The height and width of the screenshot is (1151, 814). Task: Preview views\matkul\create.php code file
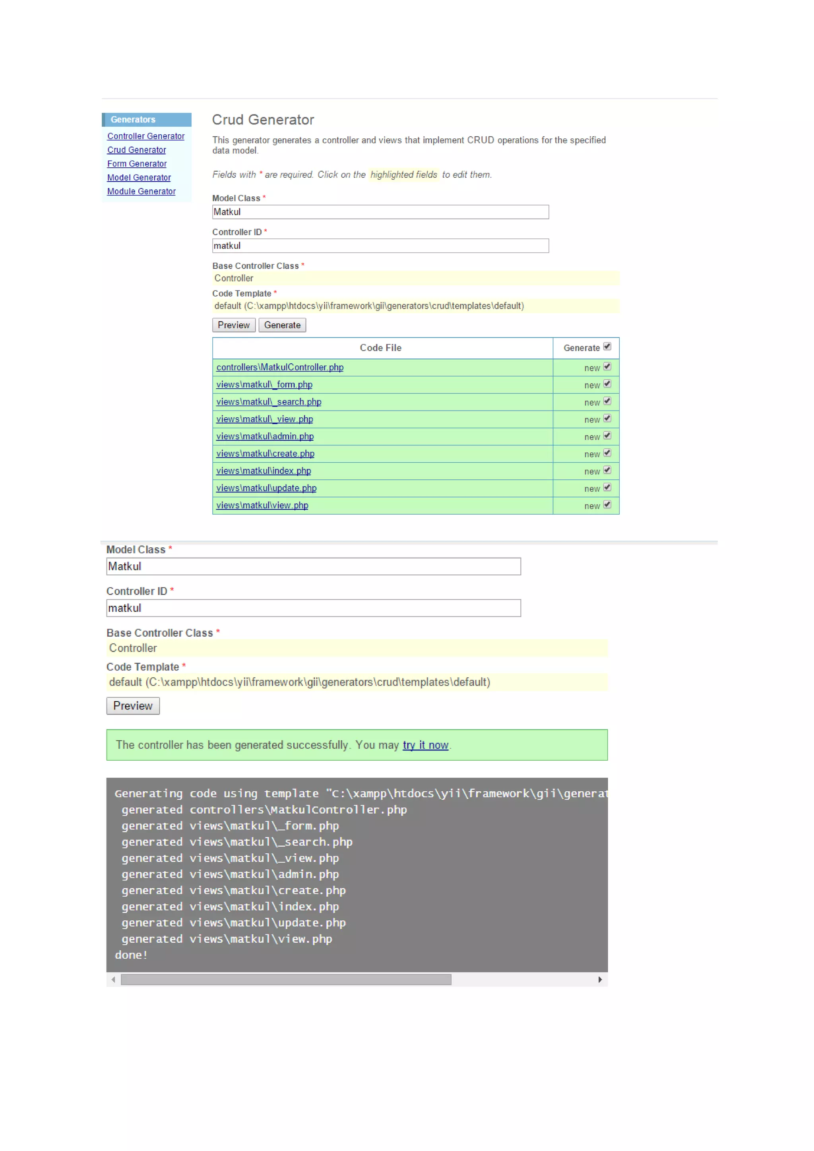[265, 453]
